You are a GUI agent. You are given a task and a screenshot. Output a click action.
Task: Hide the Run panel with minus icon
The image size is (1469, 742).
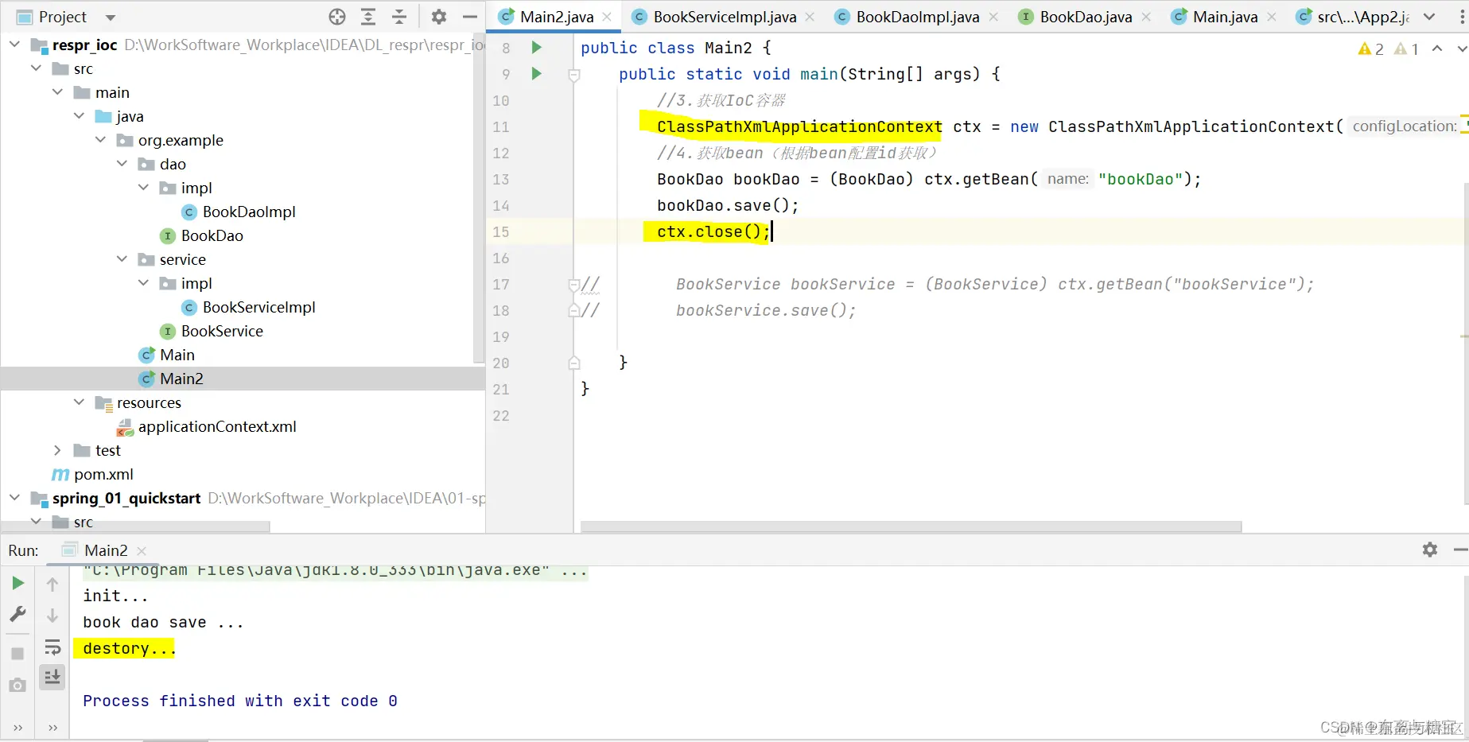pyautogui.click(x=1460, y=550)
